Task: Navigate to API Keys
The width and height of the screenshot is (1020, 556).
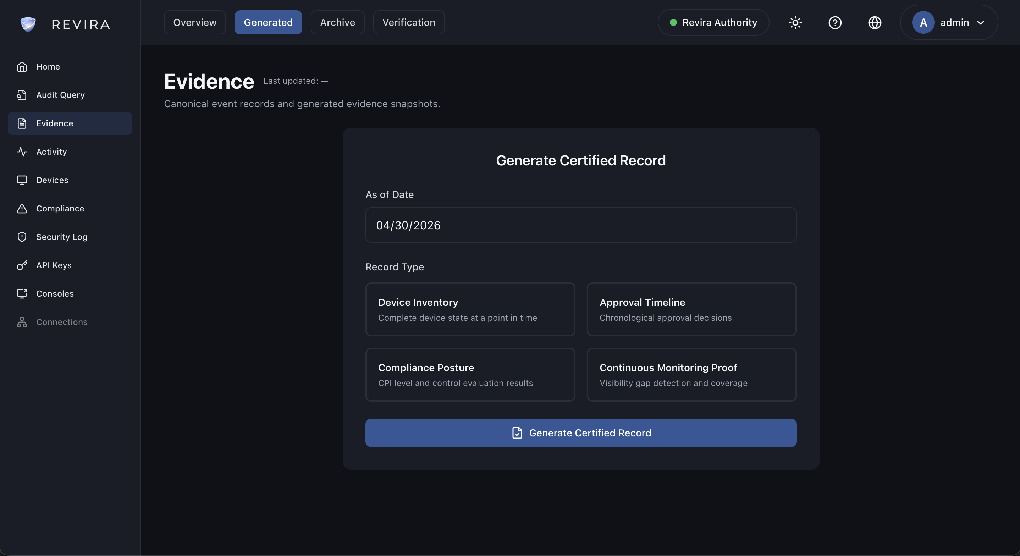Action: coord(70,265)
